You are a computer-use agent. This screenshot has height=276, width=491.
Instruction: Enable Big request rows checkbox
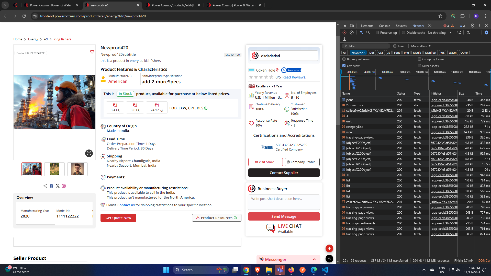(x=344, y=59)
